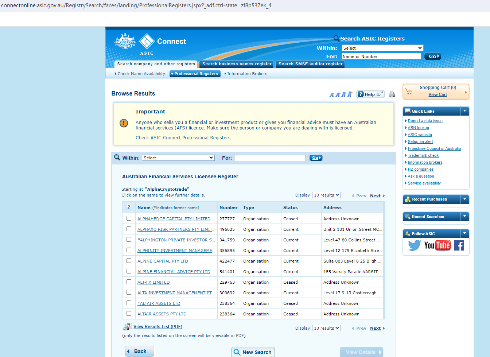Select the largest text size A icon
Screen dimensions: 490x357
[350, 94]
